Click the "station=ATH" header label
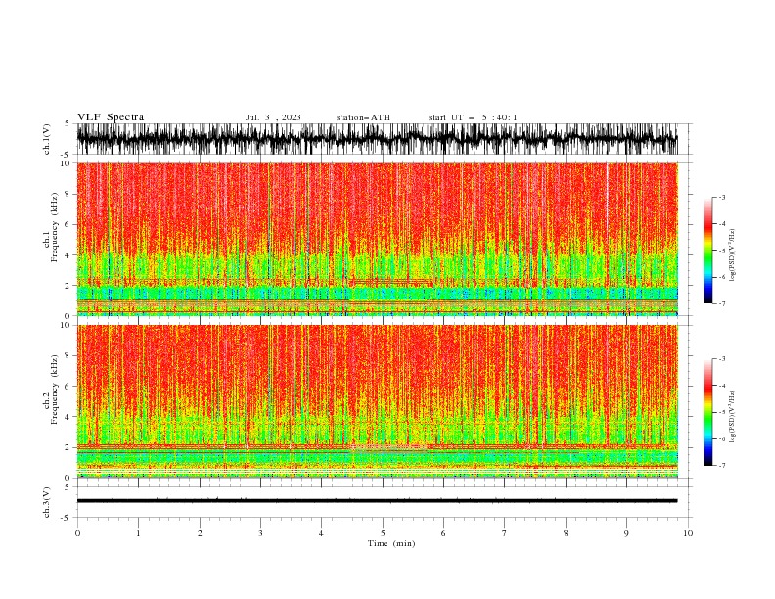Viewport: 775px width, 599px height. click(363, 117)
